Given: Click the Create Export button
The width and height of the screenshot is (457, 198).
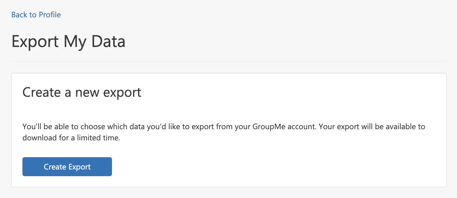Looking at the screenshot, I should point(67,167).
